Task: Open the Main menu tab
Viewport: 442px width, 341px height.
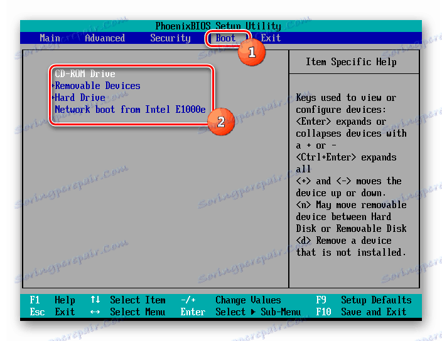Action: coord(50,38)
